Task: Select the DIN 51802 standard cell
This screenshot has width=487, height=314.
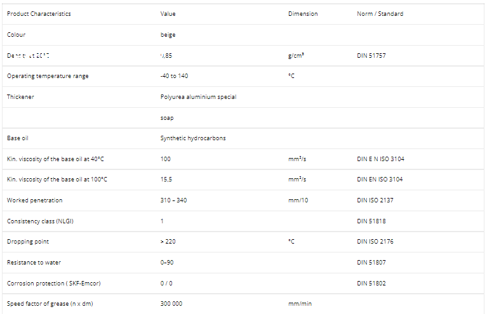Action: [x=371, y=283]
